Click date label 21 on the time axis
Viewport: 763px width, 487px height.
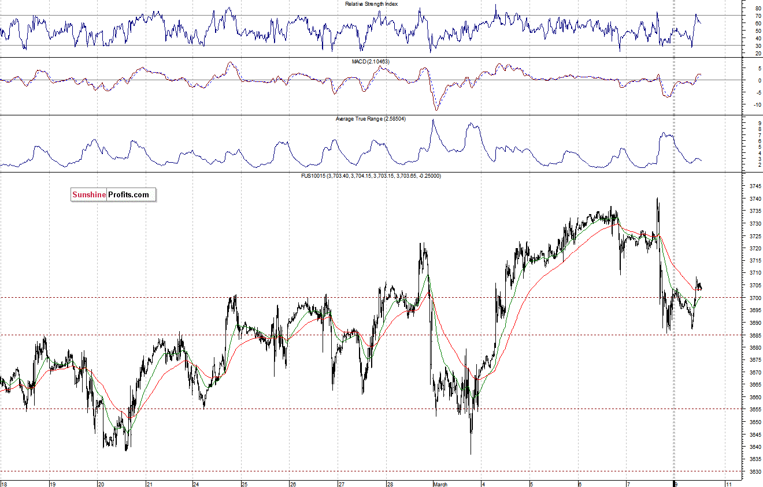(150, 484)
